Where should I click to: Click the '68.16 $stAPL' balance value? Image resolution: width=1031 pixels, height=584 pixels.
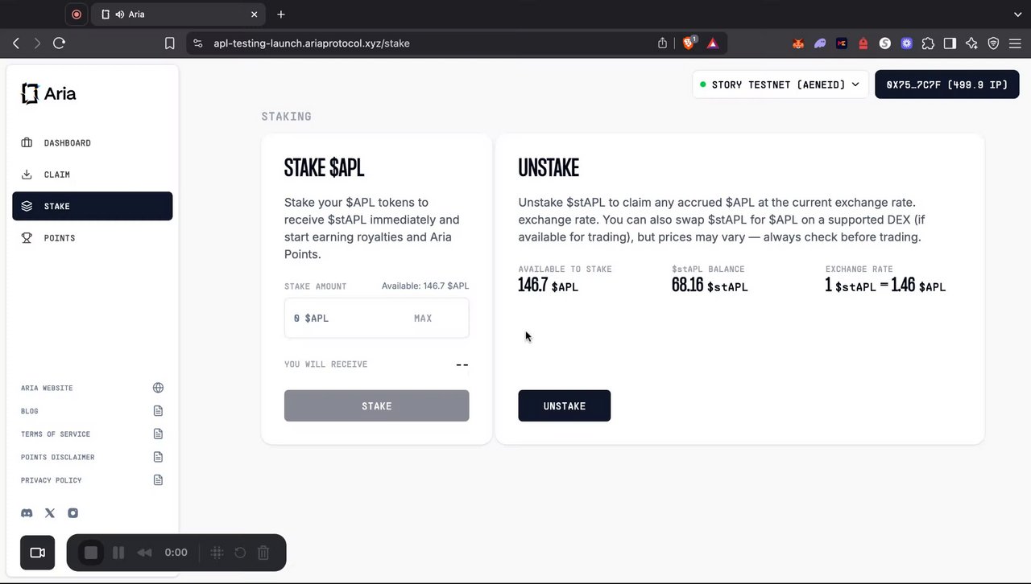pyautogui.click(x=710, y=286)
